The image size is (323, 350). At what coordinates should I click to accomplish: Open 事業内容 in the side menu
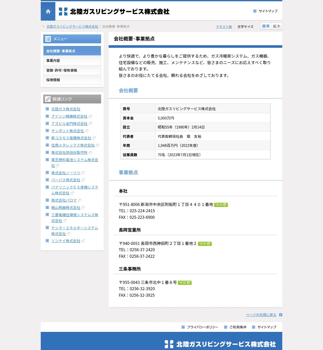point(72,61)
